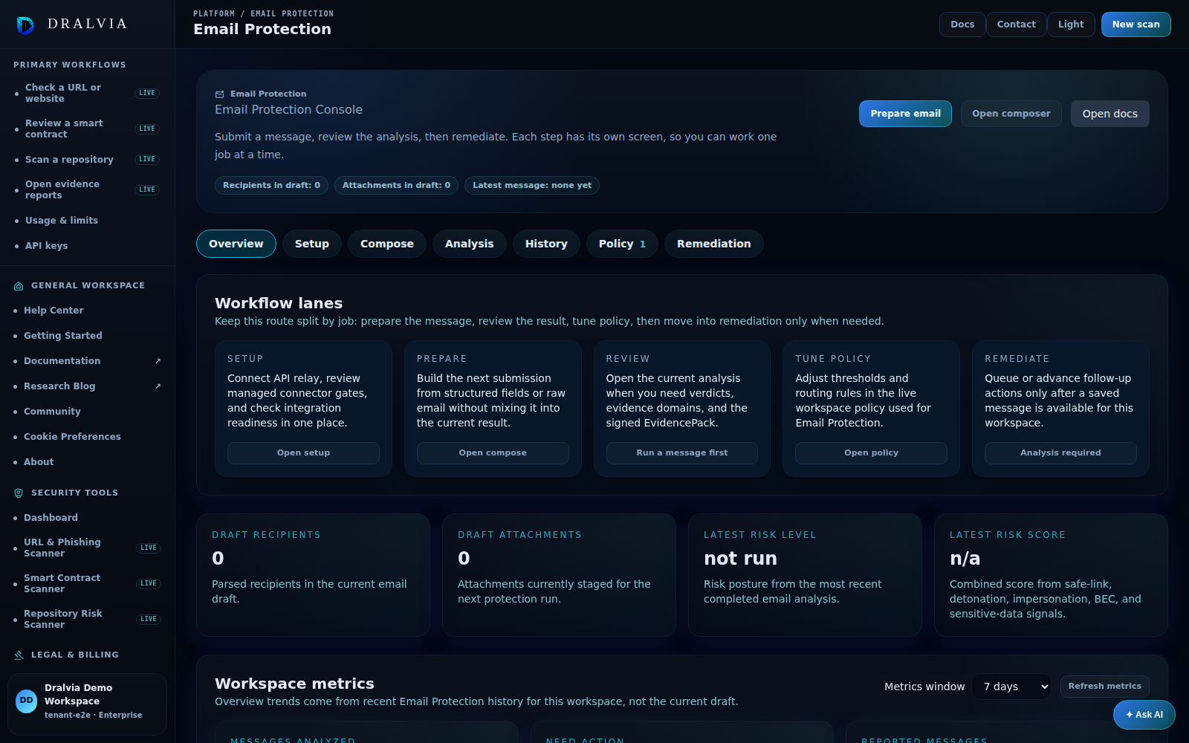Screen dimensions: 1189x743
Task: Open Repository Risk Scanner
Action: (87, 619)
